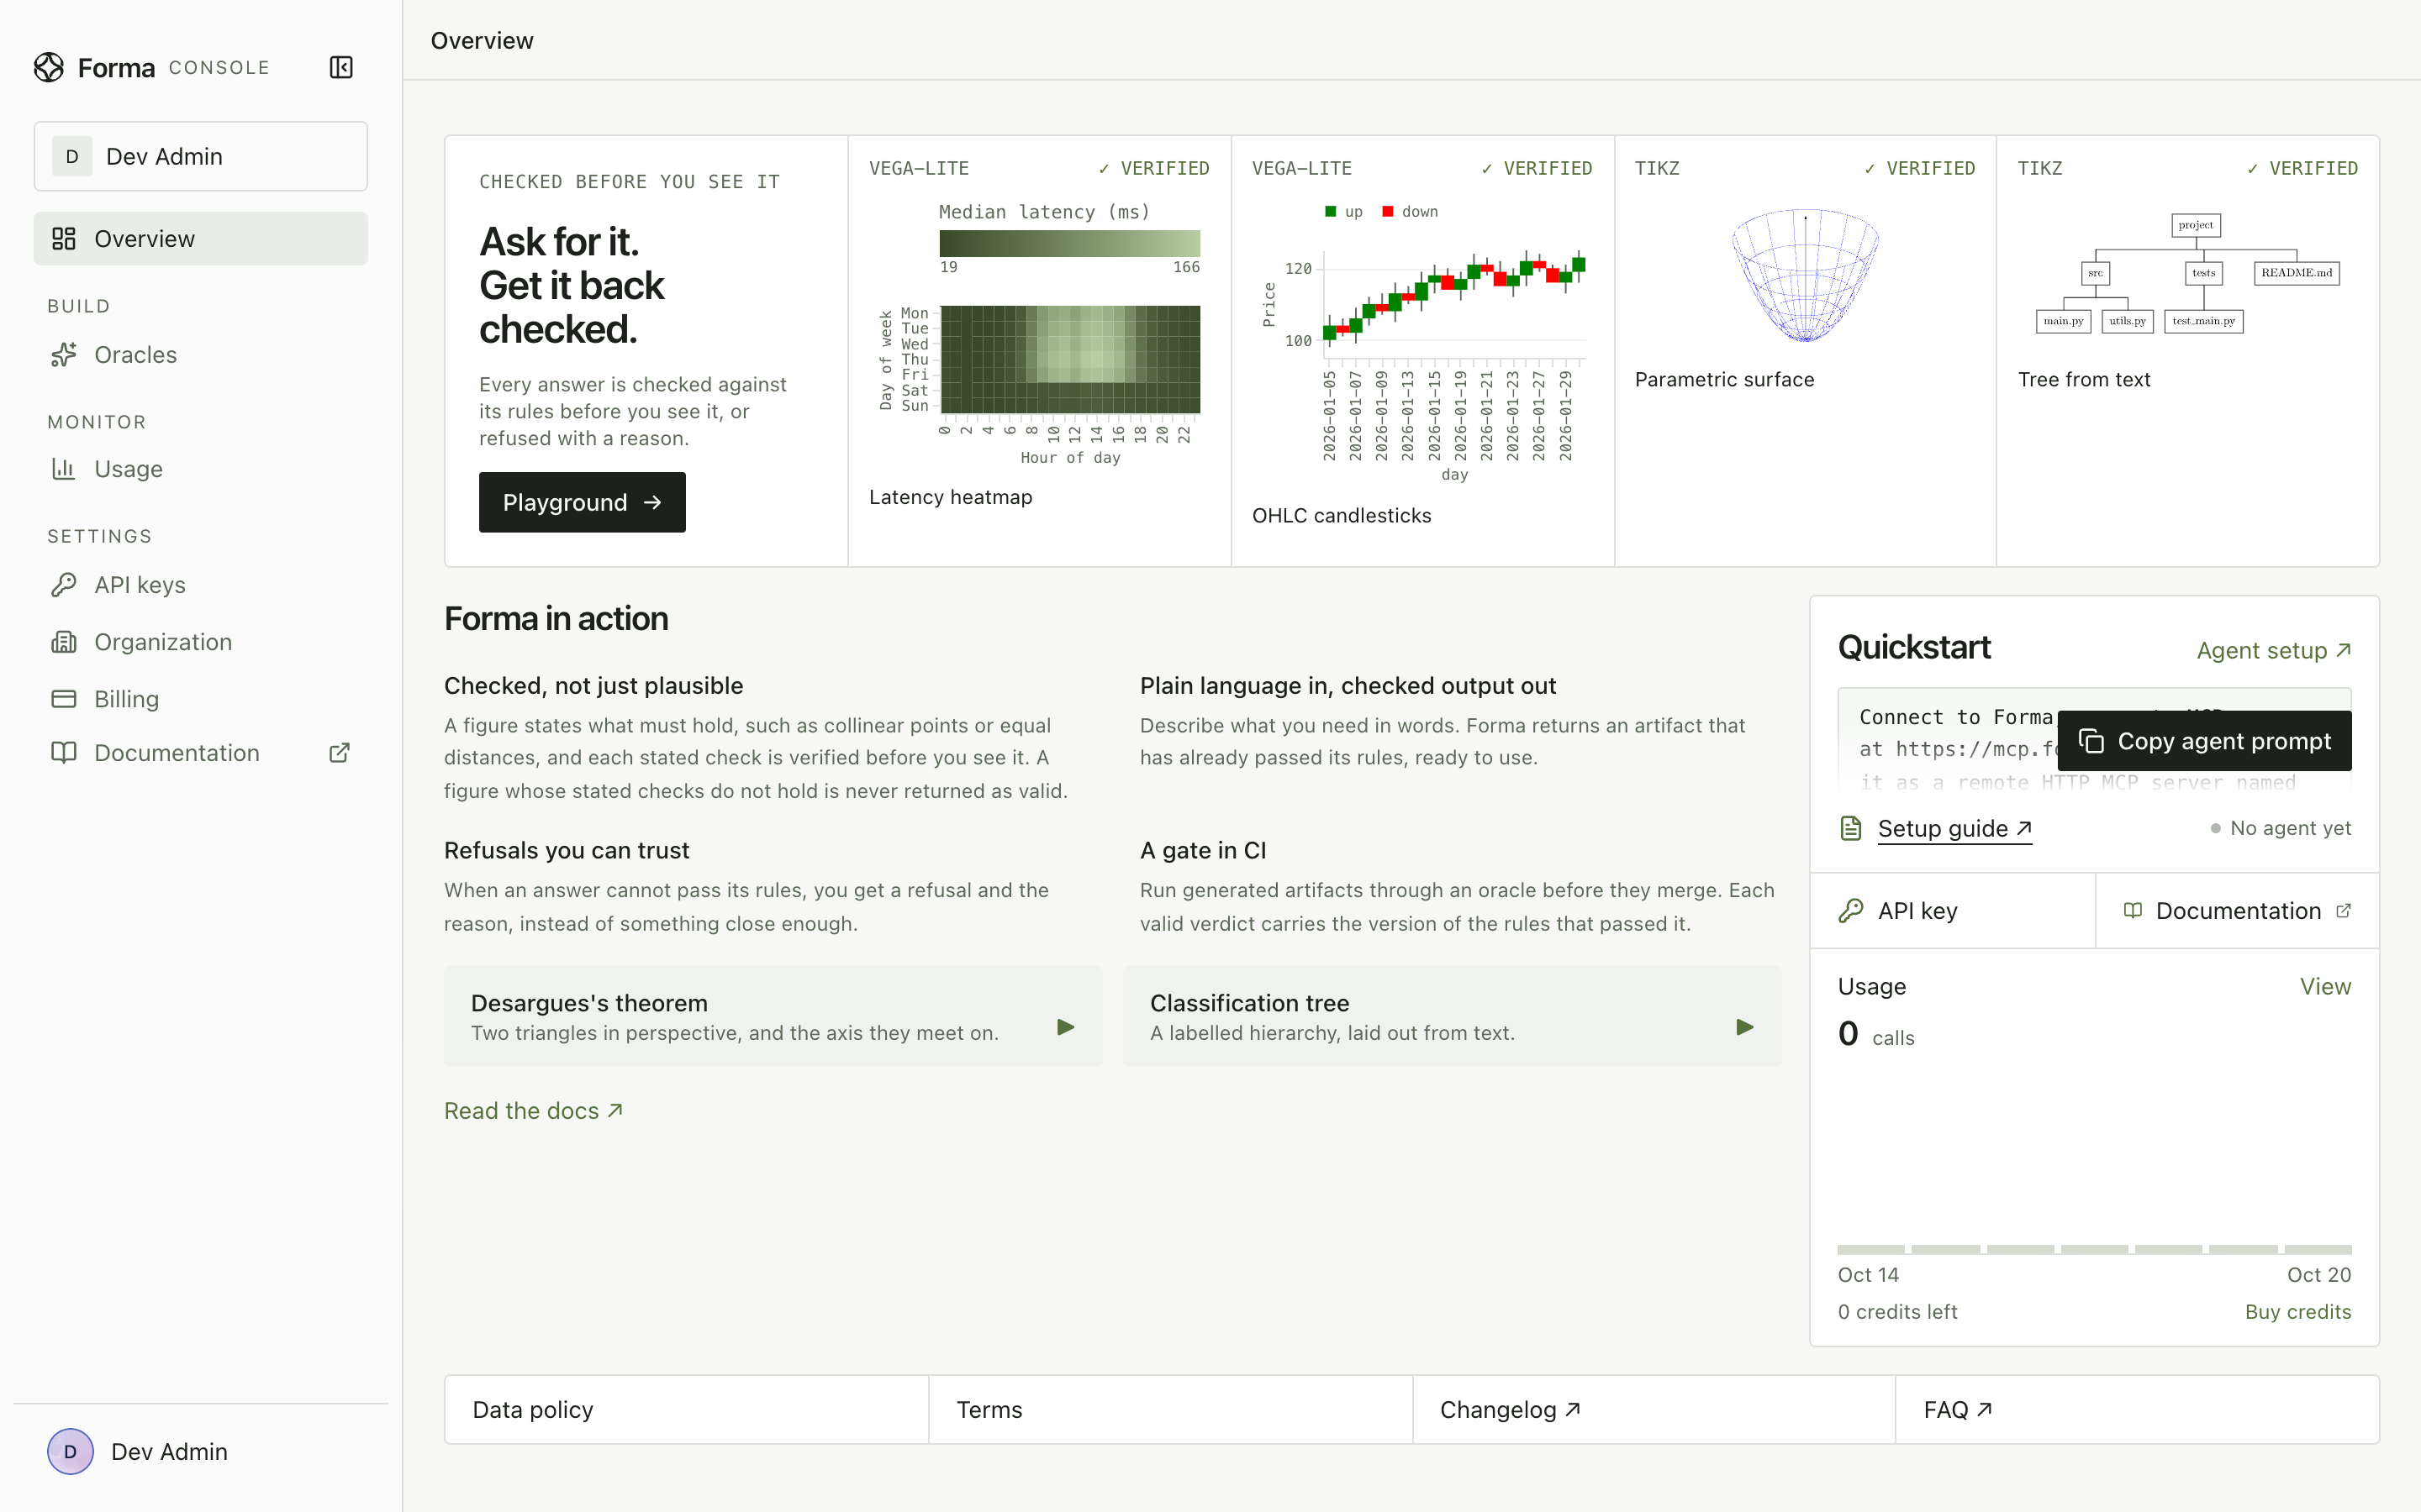The image size is (2421, 1512).
Task: Click the Oracles sparkle icon
Action: [64, 354]
